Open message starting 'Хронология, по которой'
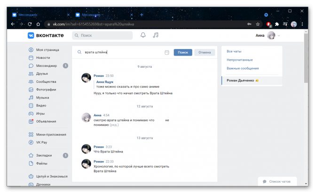Image resolution: width=315 pixels, height=193 pixels. point(131,169)
